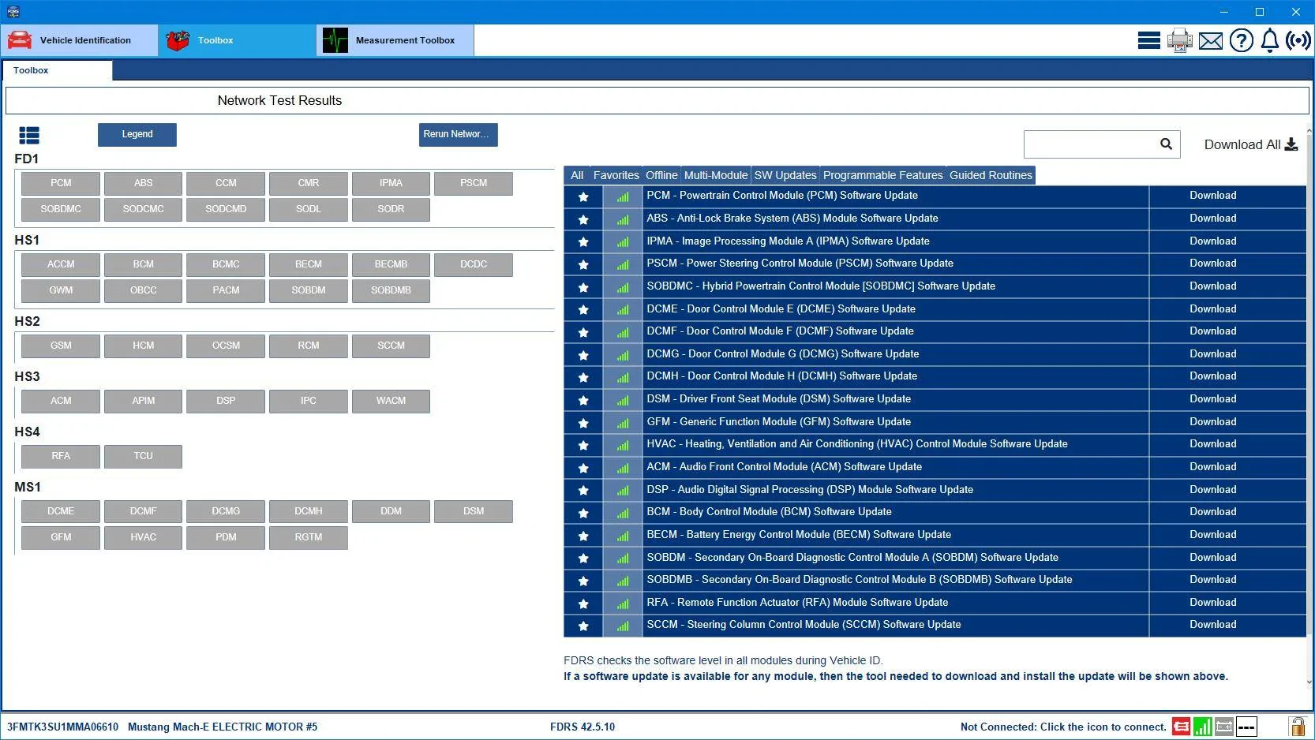Image resolution: width=1315 pixels, height=740 pixels.
Task: Click signal icon on PSCM software update row
Action: click(x=623, y=264)
